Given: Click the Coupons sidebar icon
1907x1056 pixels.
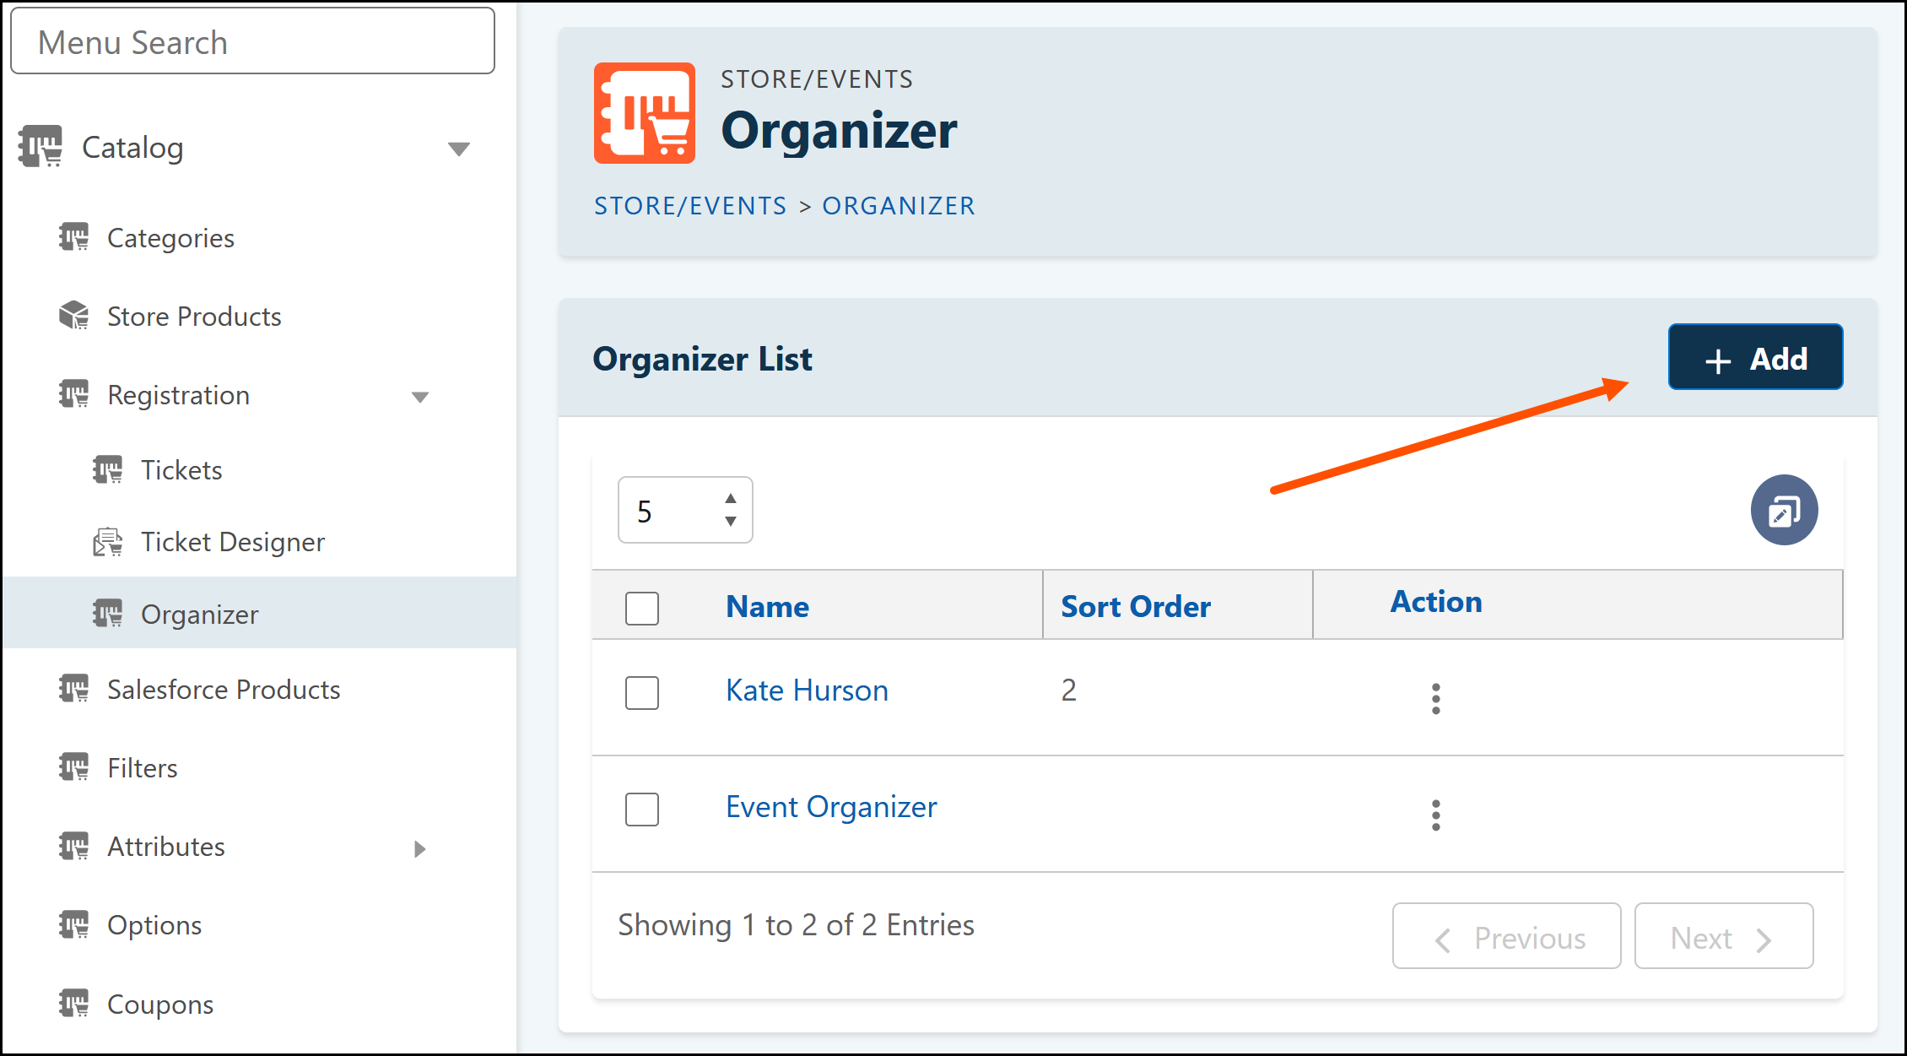Looking at the screenshot, I should [x=73, y=1004].
